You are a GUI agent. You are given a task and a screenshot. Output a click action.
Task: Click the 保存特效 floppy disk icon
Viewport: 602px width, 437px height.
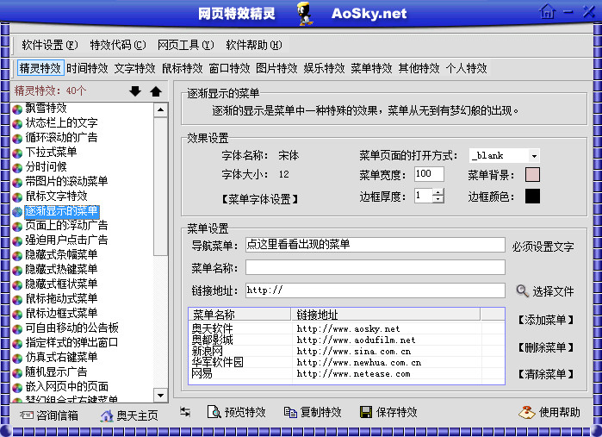(366, 412)
